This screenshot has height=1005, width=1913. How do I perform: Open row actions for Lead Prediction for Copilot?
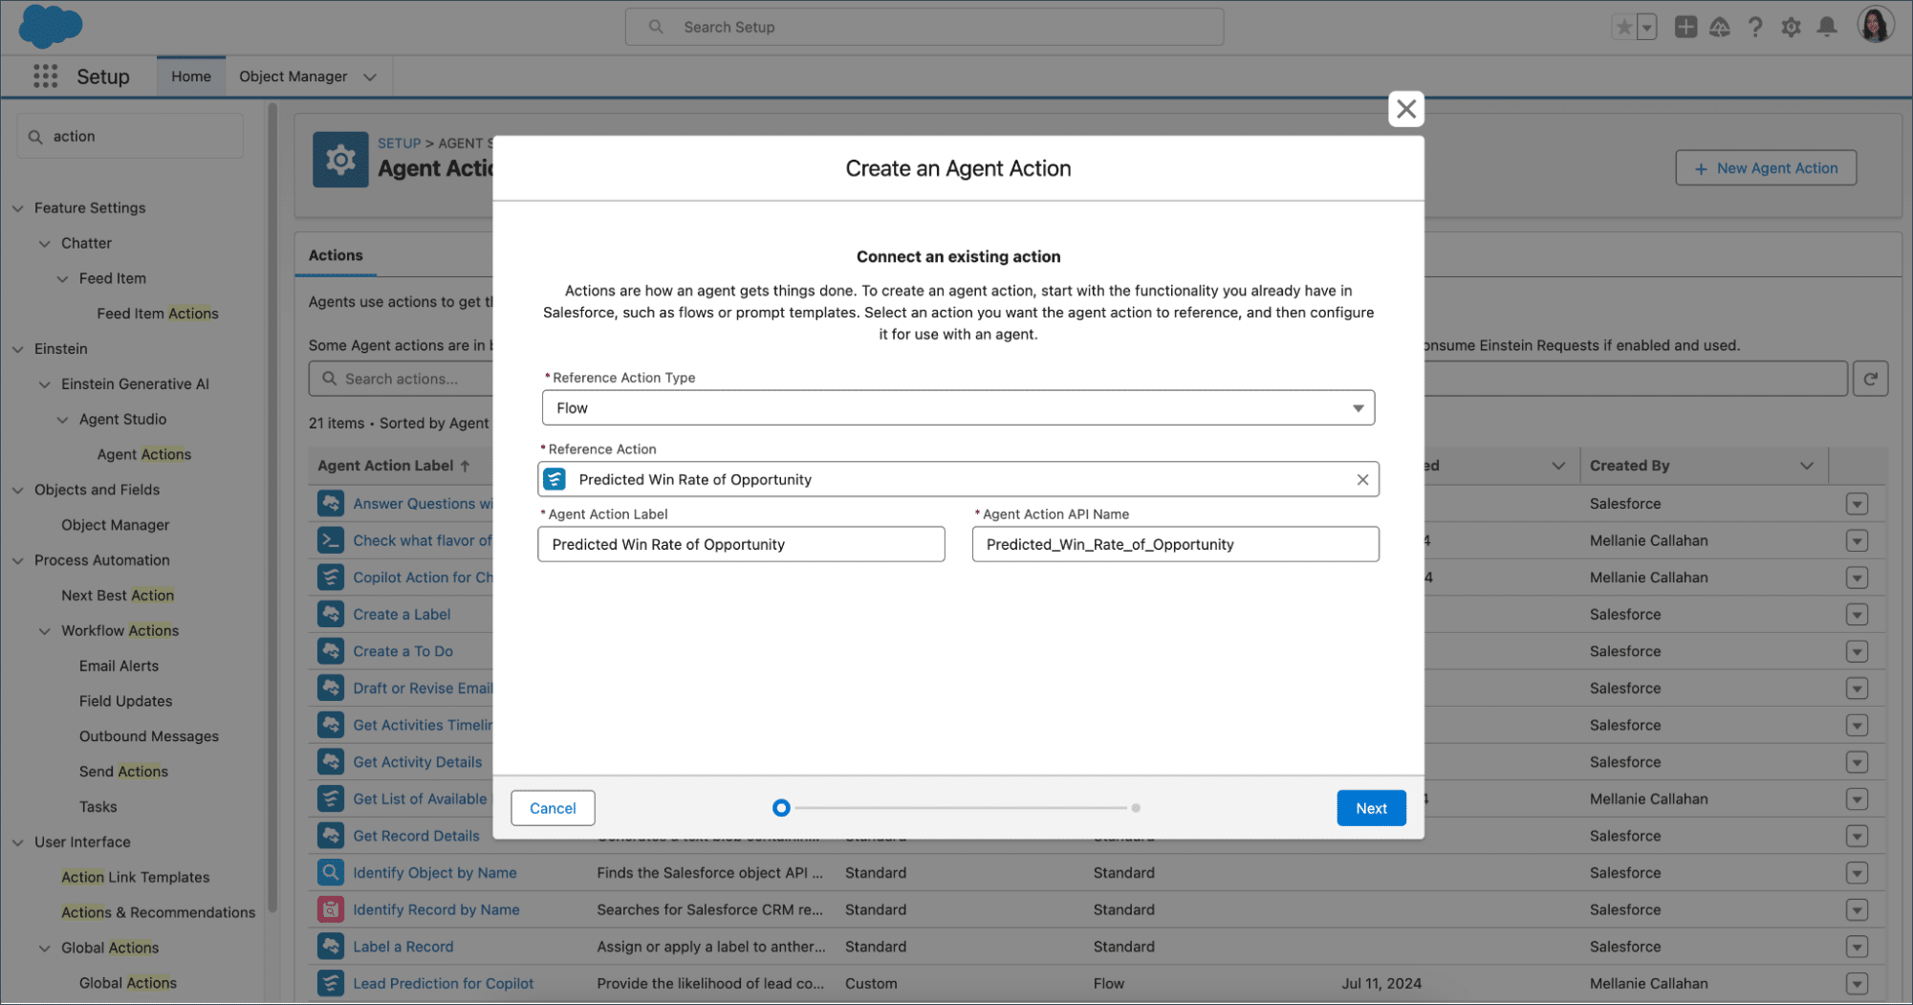click(x=1857, y=983)
